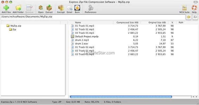Image resolution: width=199 pixels, height=105 pixels.
Task: Click the Help lifebuoy icon
Action: pos(194,8)
